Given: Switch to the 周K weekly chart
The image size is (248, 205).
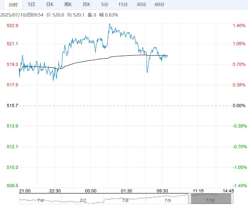Looking at the screenshot, I should tap(68, 5).
